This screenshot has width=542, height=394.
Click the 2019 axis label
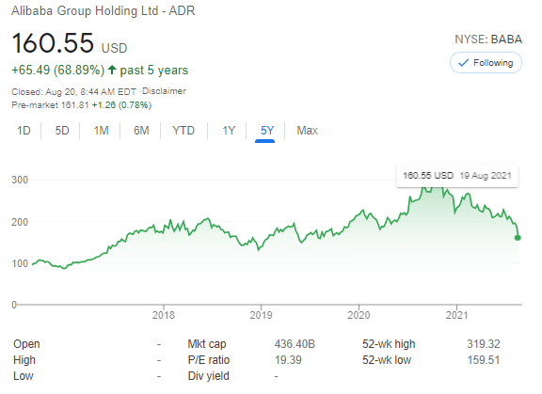click(x=261, y=315)
